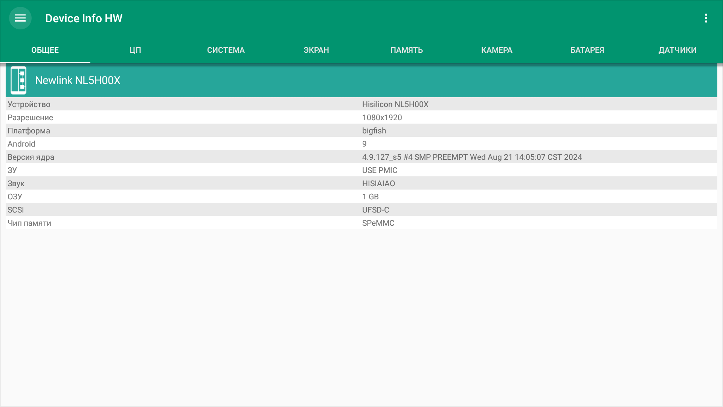
Task: Open the three-dot overflow menu
Action: tap(706, 18)
